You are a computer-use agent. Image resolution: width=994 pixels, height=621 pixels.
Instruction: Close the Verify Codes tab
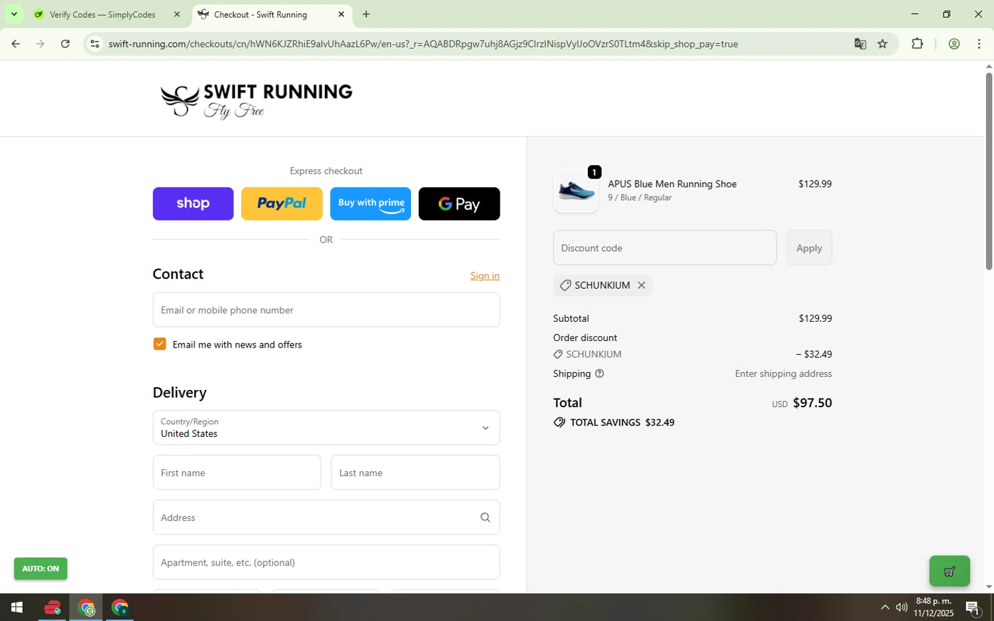[177, 14]
